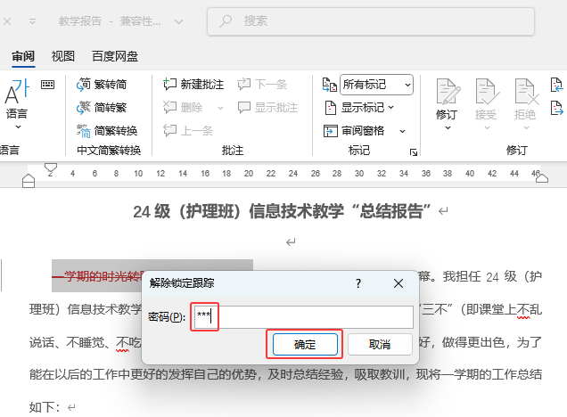Click the dialog title 解除锁定跟踪
This screenshot has height=417, width=567.
[182, 283]
